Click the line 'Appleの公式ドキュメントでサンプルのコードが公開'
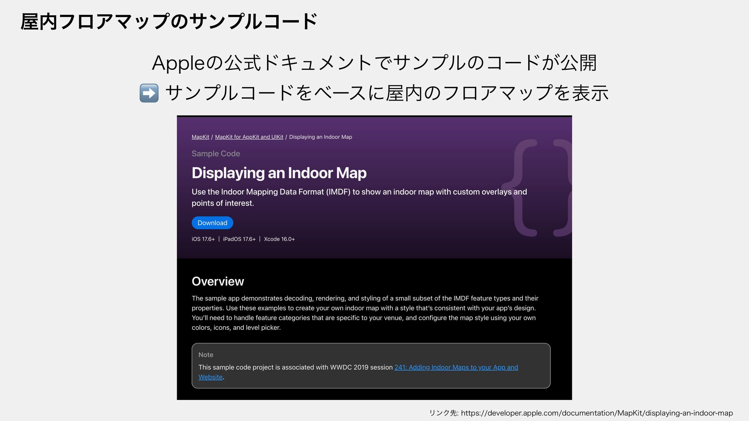Screen dimensions: 749x421 pyautogui.click(x=374, y=63)
